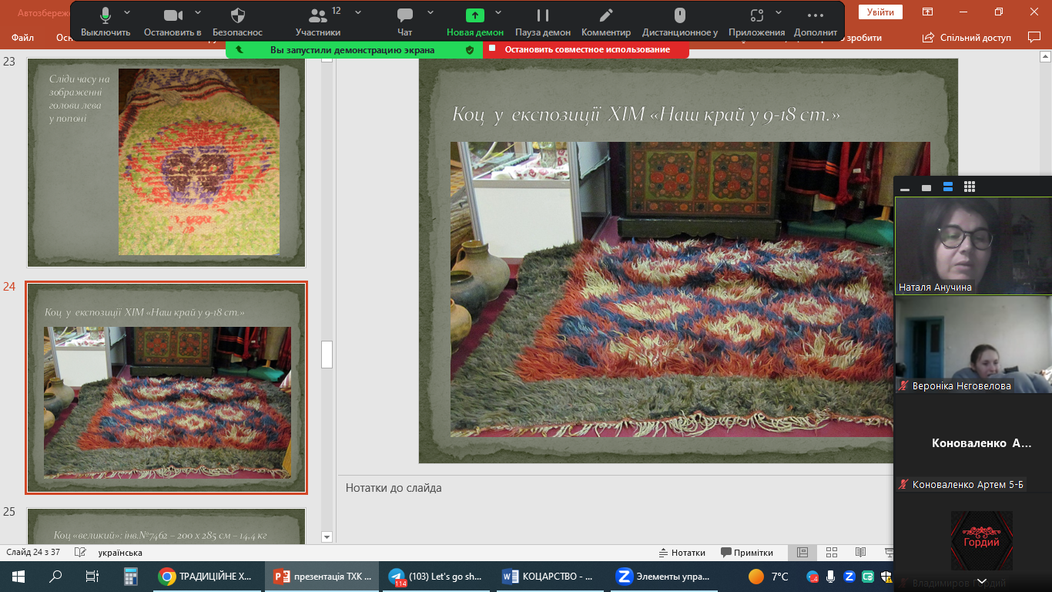Image resolution: width=1052 pixels, height=592 pixels.
Task: Expand participants options arrow
Action: point(358,13)
